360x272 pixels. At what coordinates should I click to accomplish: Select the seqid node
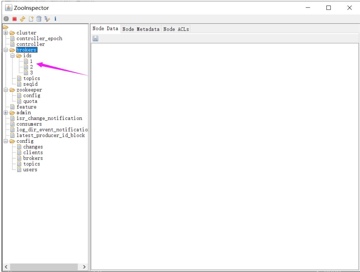(x=30, y=84)
